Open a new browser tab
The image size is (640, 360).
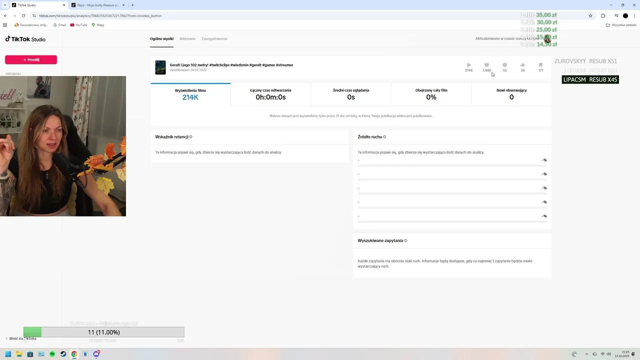132,5
